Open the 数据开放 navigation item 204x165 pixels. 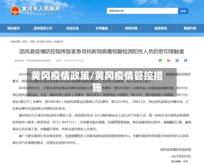click(190, 28)
